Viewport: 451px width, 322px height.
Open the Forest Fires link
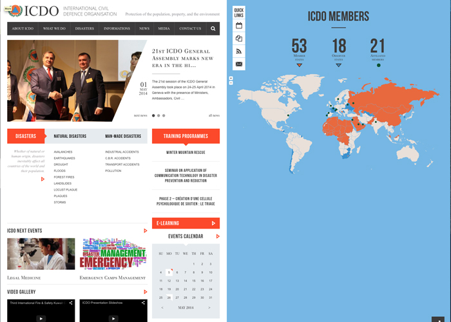point(64,177)
